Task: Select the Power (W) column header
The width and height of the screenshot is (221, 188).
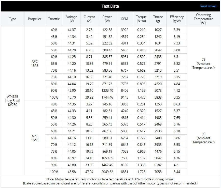Action: (107, 19)
